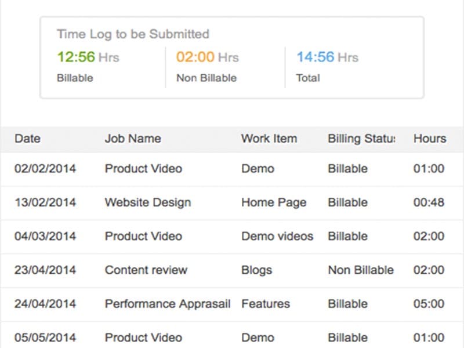Click the Blogs work item
The height and width of the screenshot is (348, 464).
click(x=256, y=270)
